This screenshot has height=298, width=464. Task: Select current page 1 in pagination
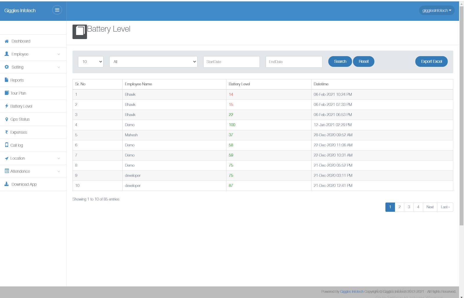390,207
